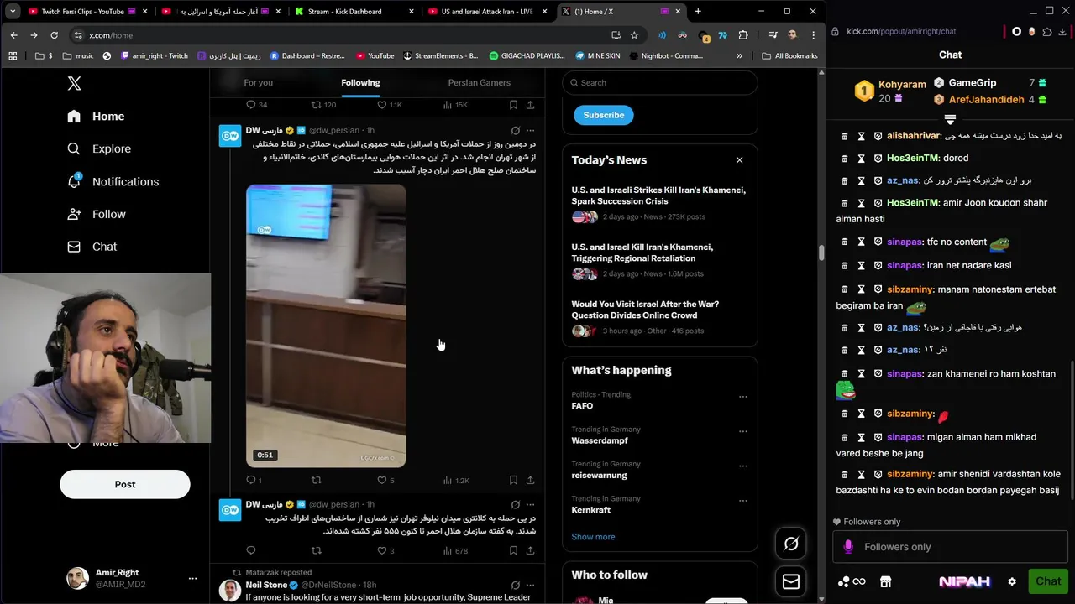Screen dimensions: 1075x604
Task: Switch to the For you tab
Action: click(258, 82)
